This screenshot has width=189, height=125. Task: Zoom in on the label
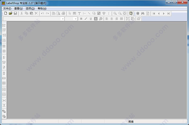115,13
